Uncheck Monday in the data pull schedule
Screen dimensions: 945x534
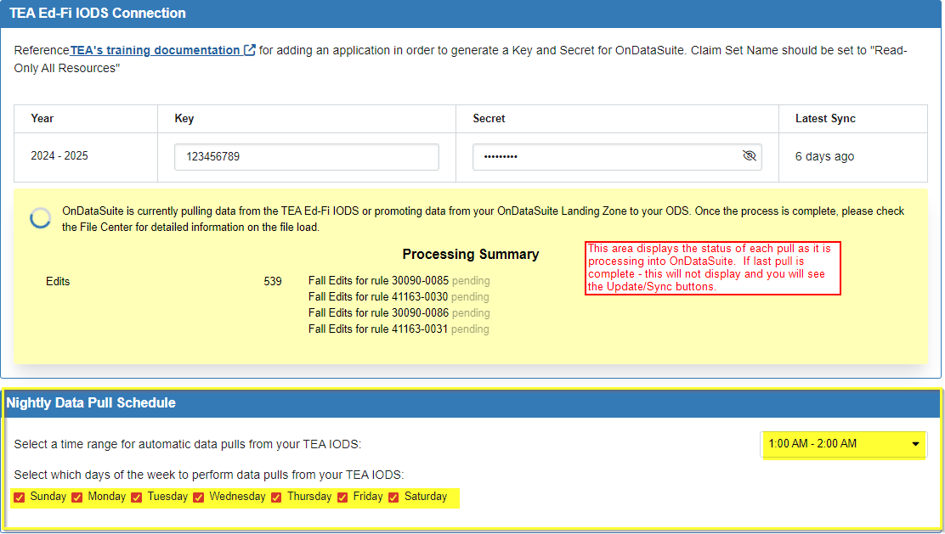click(x=76, y=497)
